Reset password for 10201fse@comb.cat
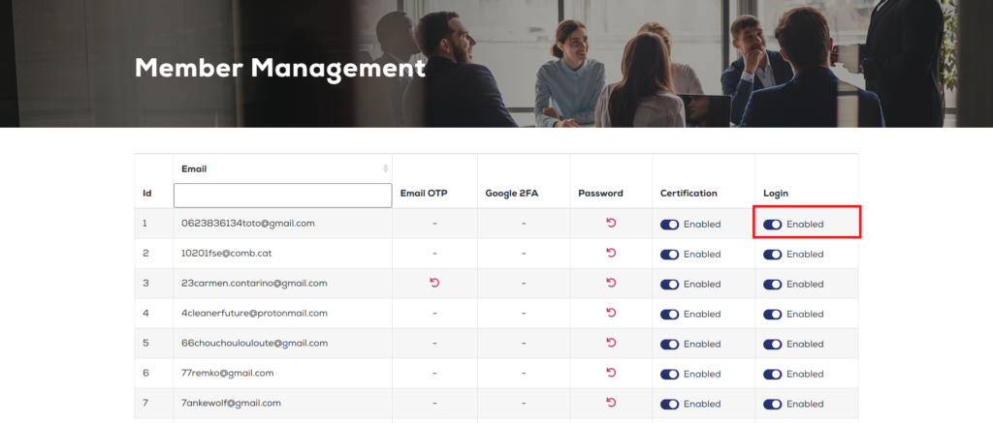 pyautogui.click(x=611, y=253)
